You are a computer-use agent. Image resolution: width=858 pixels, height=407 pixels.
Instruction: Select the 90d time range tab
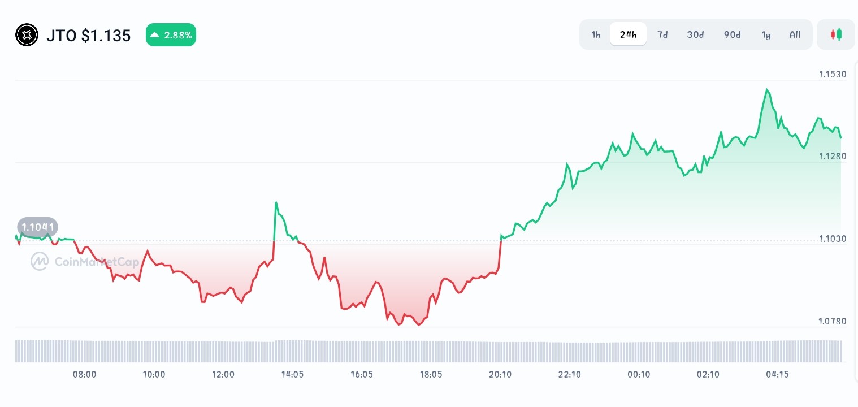pyautogui.click(x=732, y=34)
